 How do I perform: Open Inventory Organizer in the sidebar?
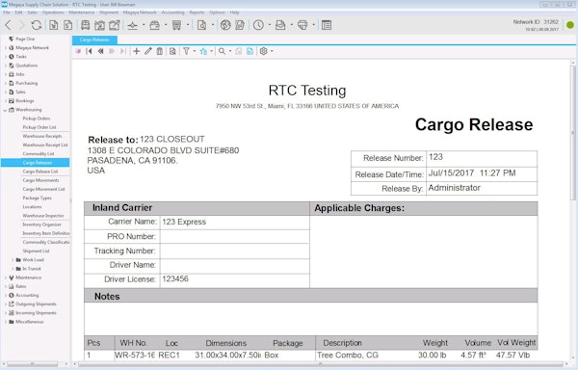point(42,225)
